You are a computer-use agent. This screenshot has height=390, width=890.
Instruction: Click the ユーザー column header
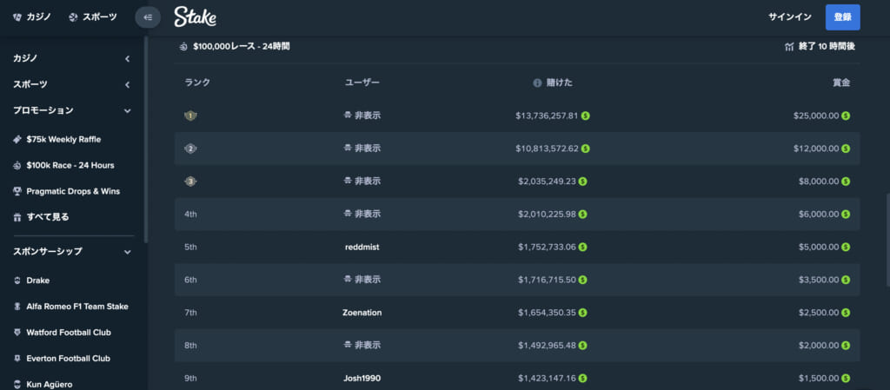click(x=362, y=83)
